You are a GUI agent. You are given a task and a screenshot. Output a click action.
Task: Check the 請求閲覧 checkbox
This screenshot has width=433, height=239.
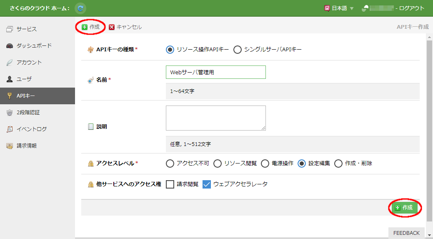[170, 184]
